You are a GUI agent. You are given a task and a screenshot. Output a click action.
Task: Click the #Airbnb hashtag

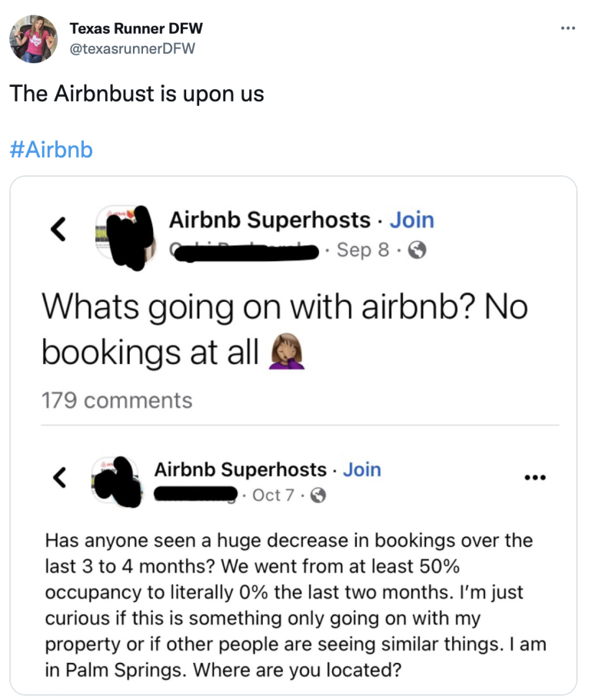pos(51,149)
